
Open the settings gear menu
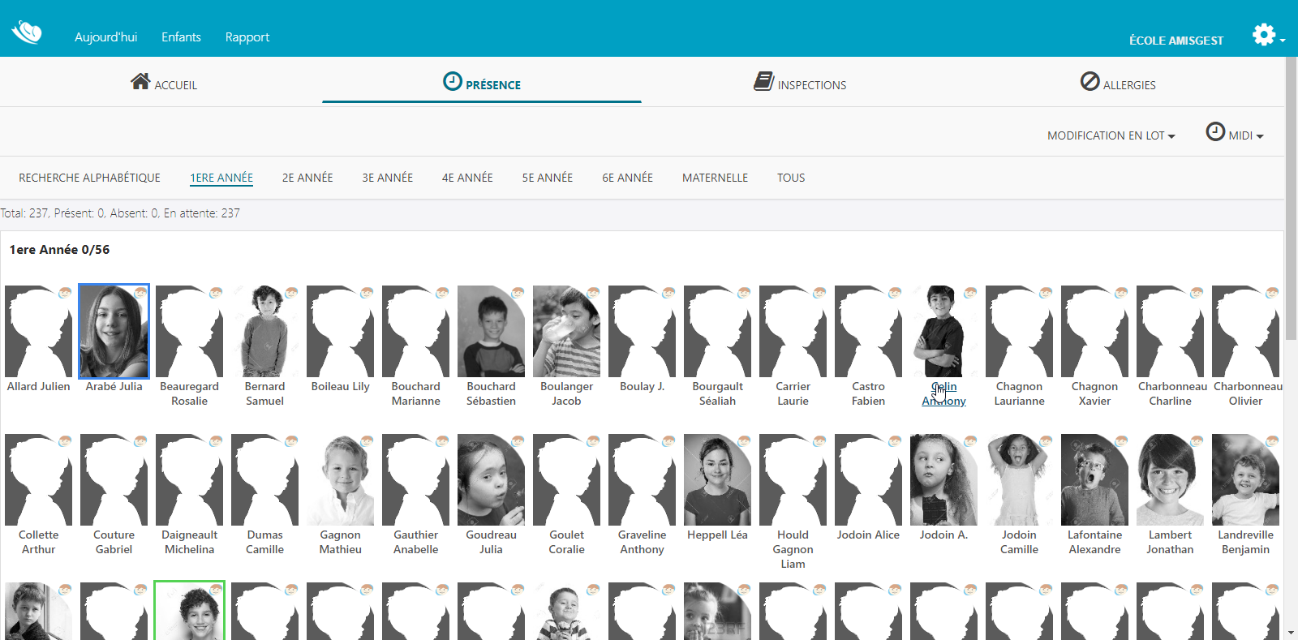1263,34
